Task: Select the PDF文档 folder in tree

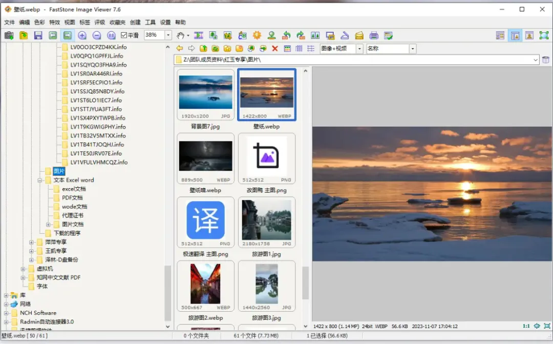Action: point(72,198)
